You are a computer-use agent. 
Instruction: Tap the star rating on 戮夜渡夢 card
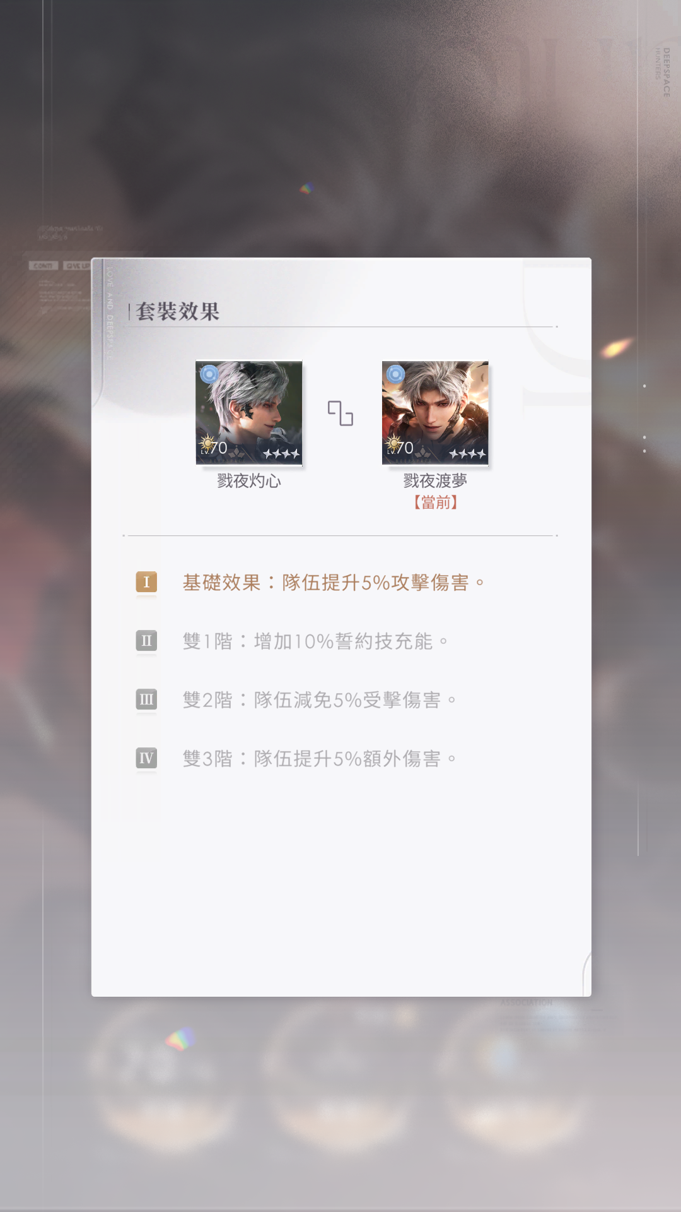pos(467,453)
